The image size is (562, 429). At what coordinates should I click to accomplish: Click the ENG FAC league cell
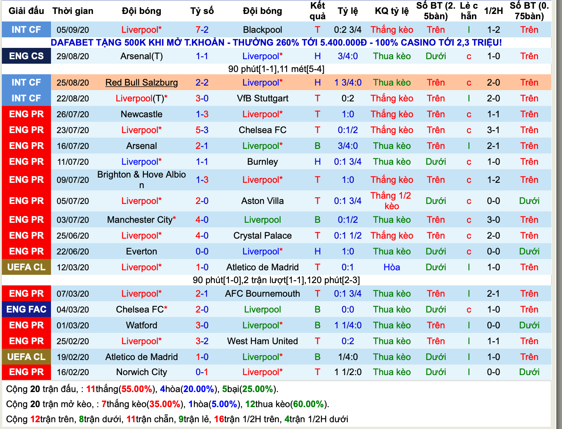click(x=26, y=309)
